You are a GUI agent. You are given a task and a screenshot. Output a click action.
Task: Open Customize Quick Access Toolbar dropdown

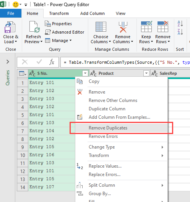[x=26, y=5]
